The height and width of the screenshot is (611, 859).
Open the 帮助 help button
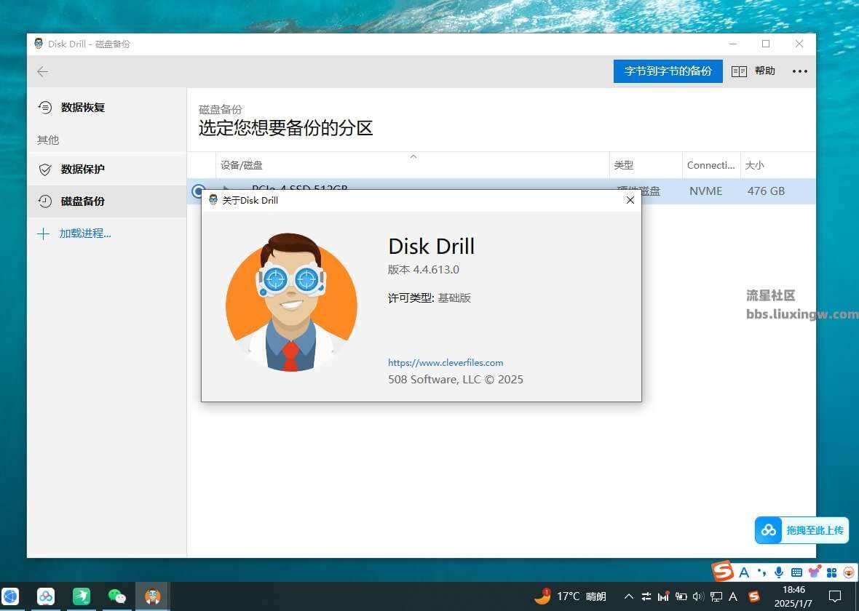point(765,71)
